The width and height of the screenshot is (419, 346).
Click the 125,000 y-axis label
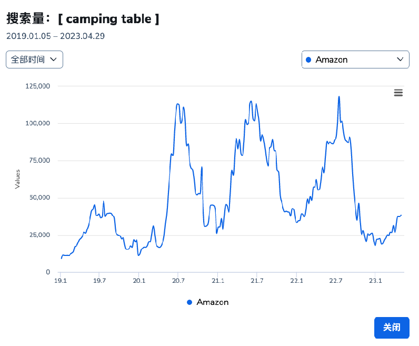[37, 86]
